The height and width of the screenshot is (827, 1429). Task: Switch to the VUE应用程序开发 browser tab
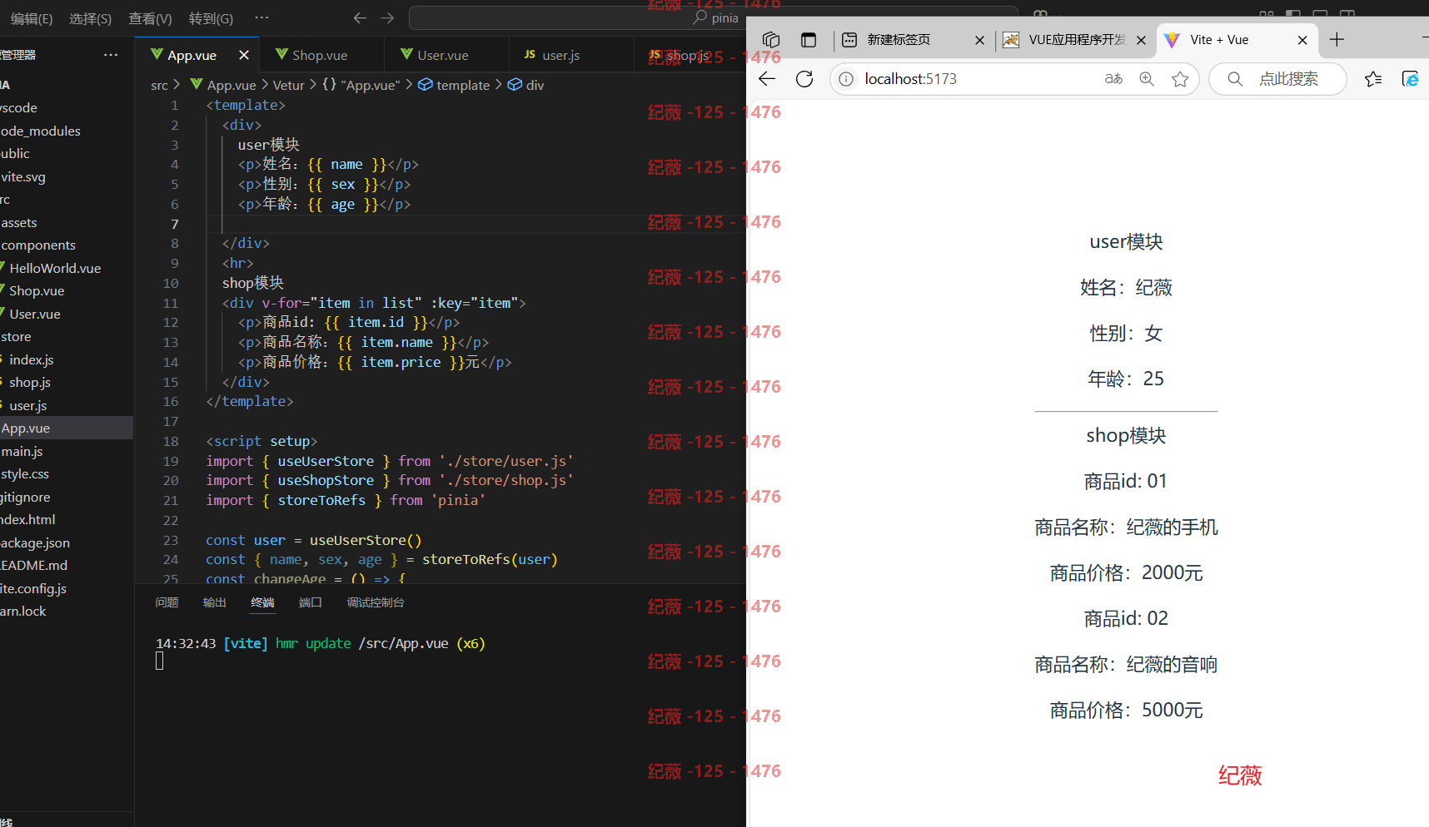[x=1077, y=40]
